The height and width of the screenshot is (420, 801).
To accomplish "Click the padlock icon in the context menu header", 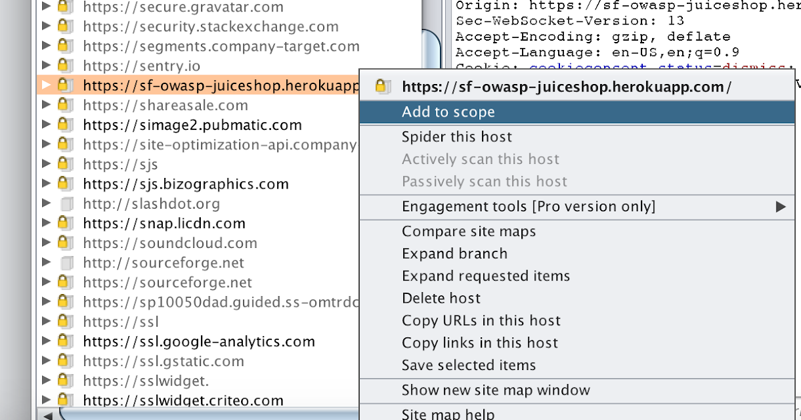I will [382, 86].
